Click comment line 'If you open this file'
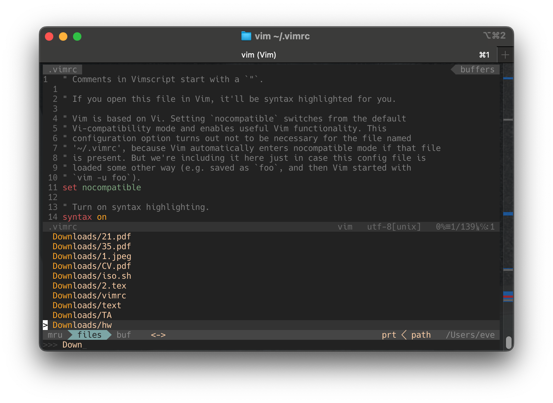 [229, 99]
